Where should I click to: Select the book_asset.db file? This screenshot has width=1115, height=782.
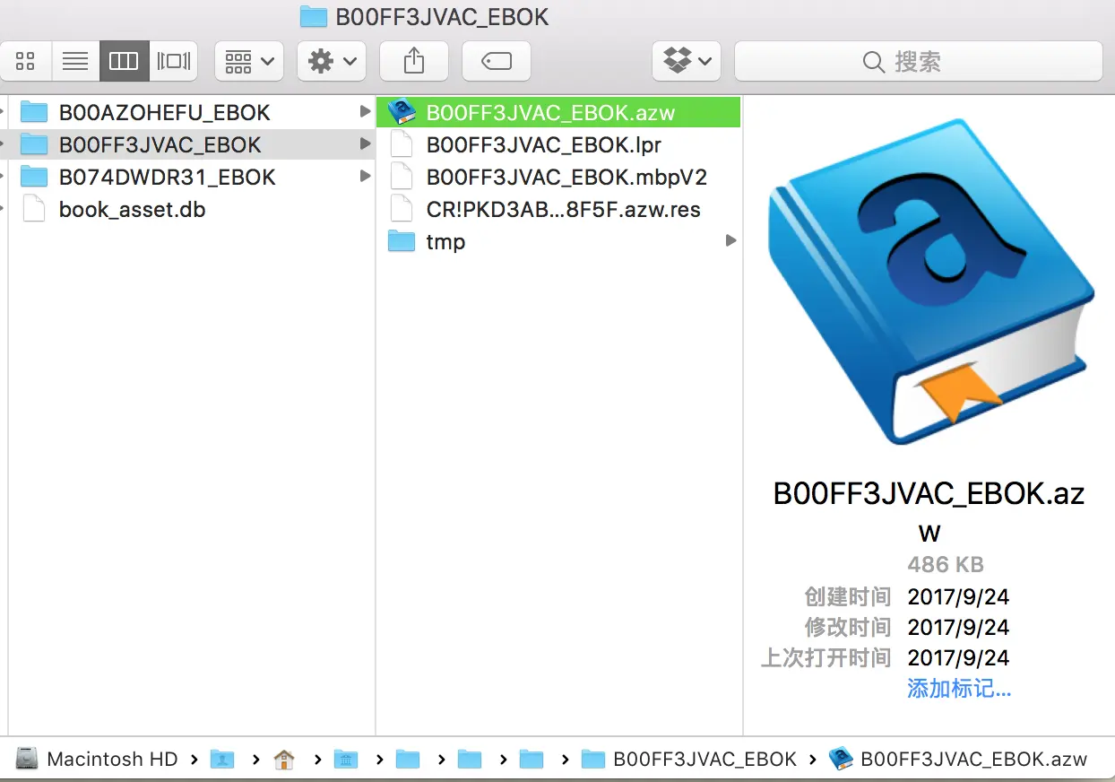point(191,209)
